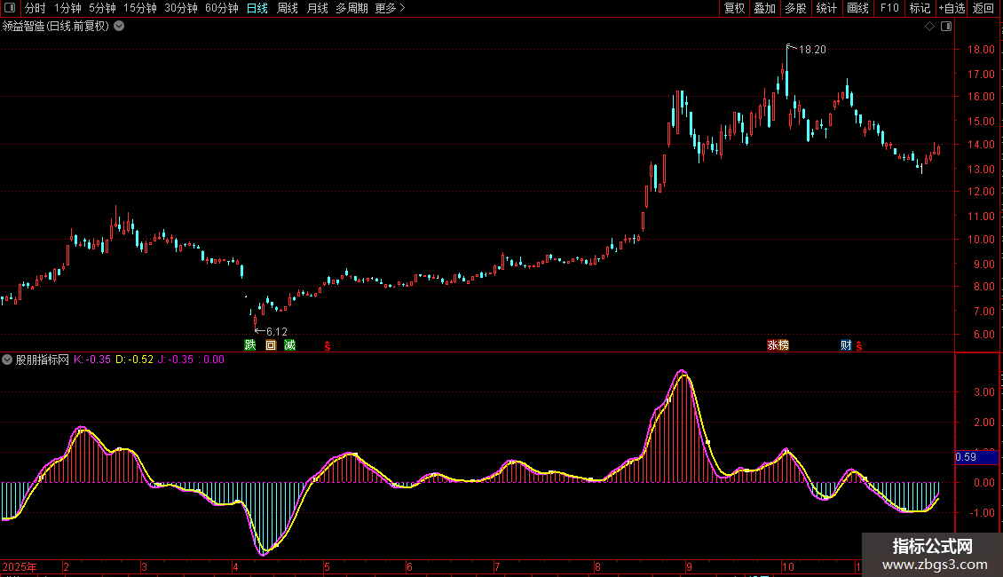Toggle the right side panel icon

(946, 27)
